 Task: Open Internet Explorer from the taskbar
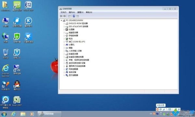click(14, 114)
